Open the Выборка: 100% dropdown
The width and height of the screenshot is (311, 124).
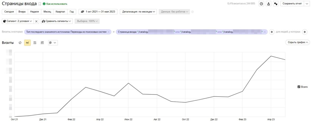[x=87, y=21]
